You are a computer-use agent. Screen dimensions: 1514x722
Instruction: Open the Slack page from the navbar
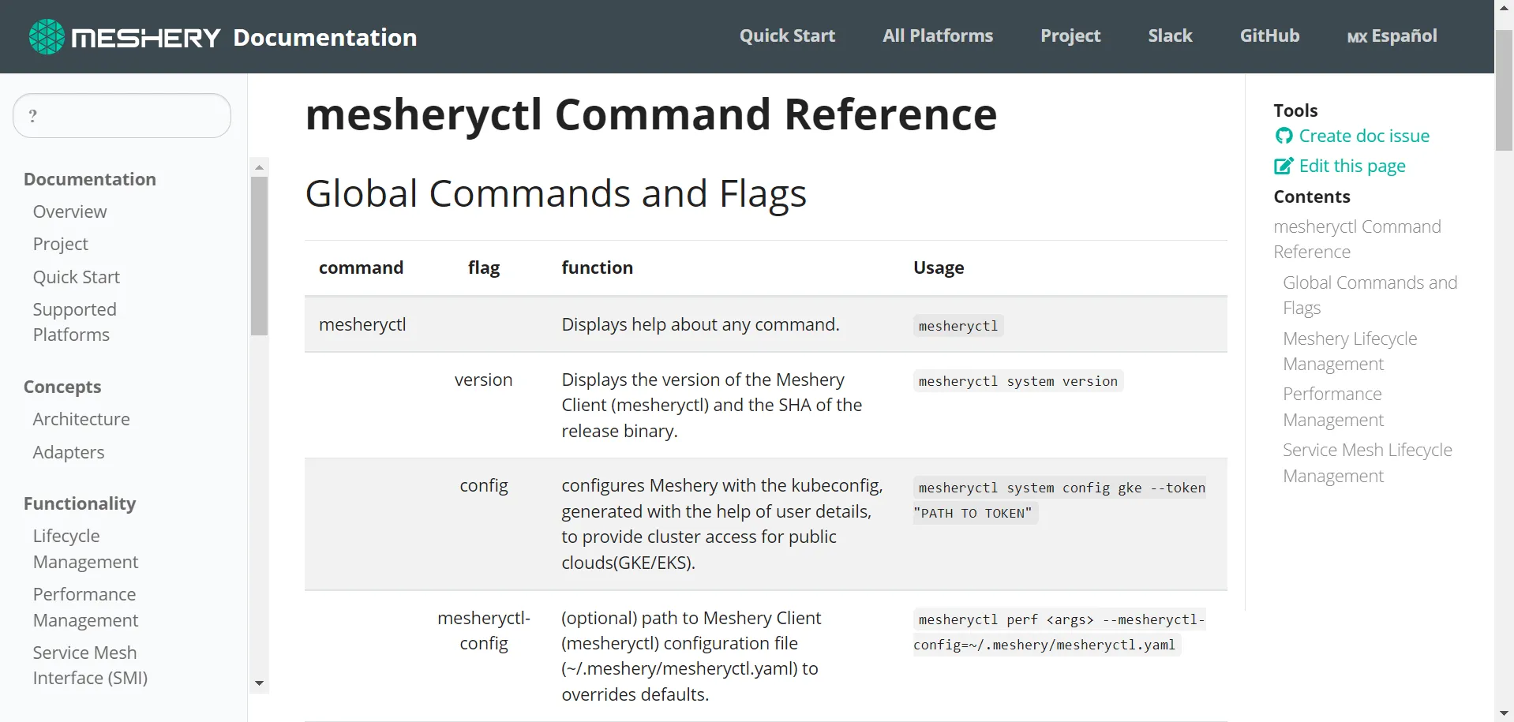(1170, 36)
